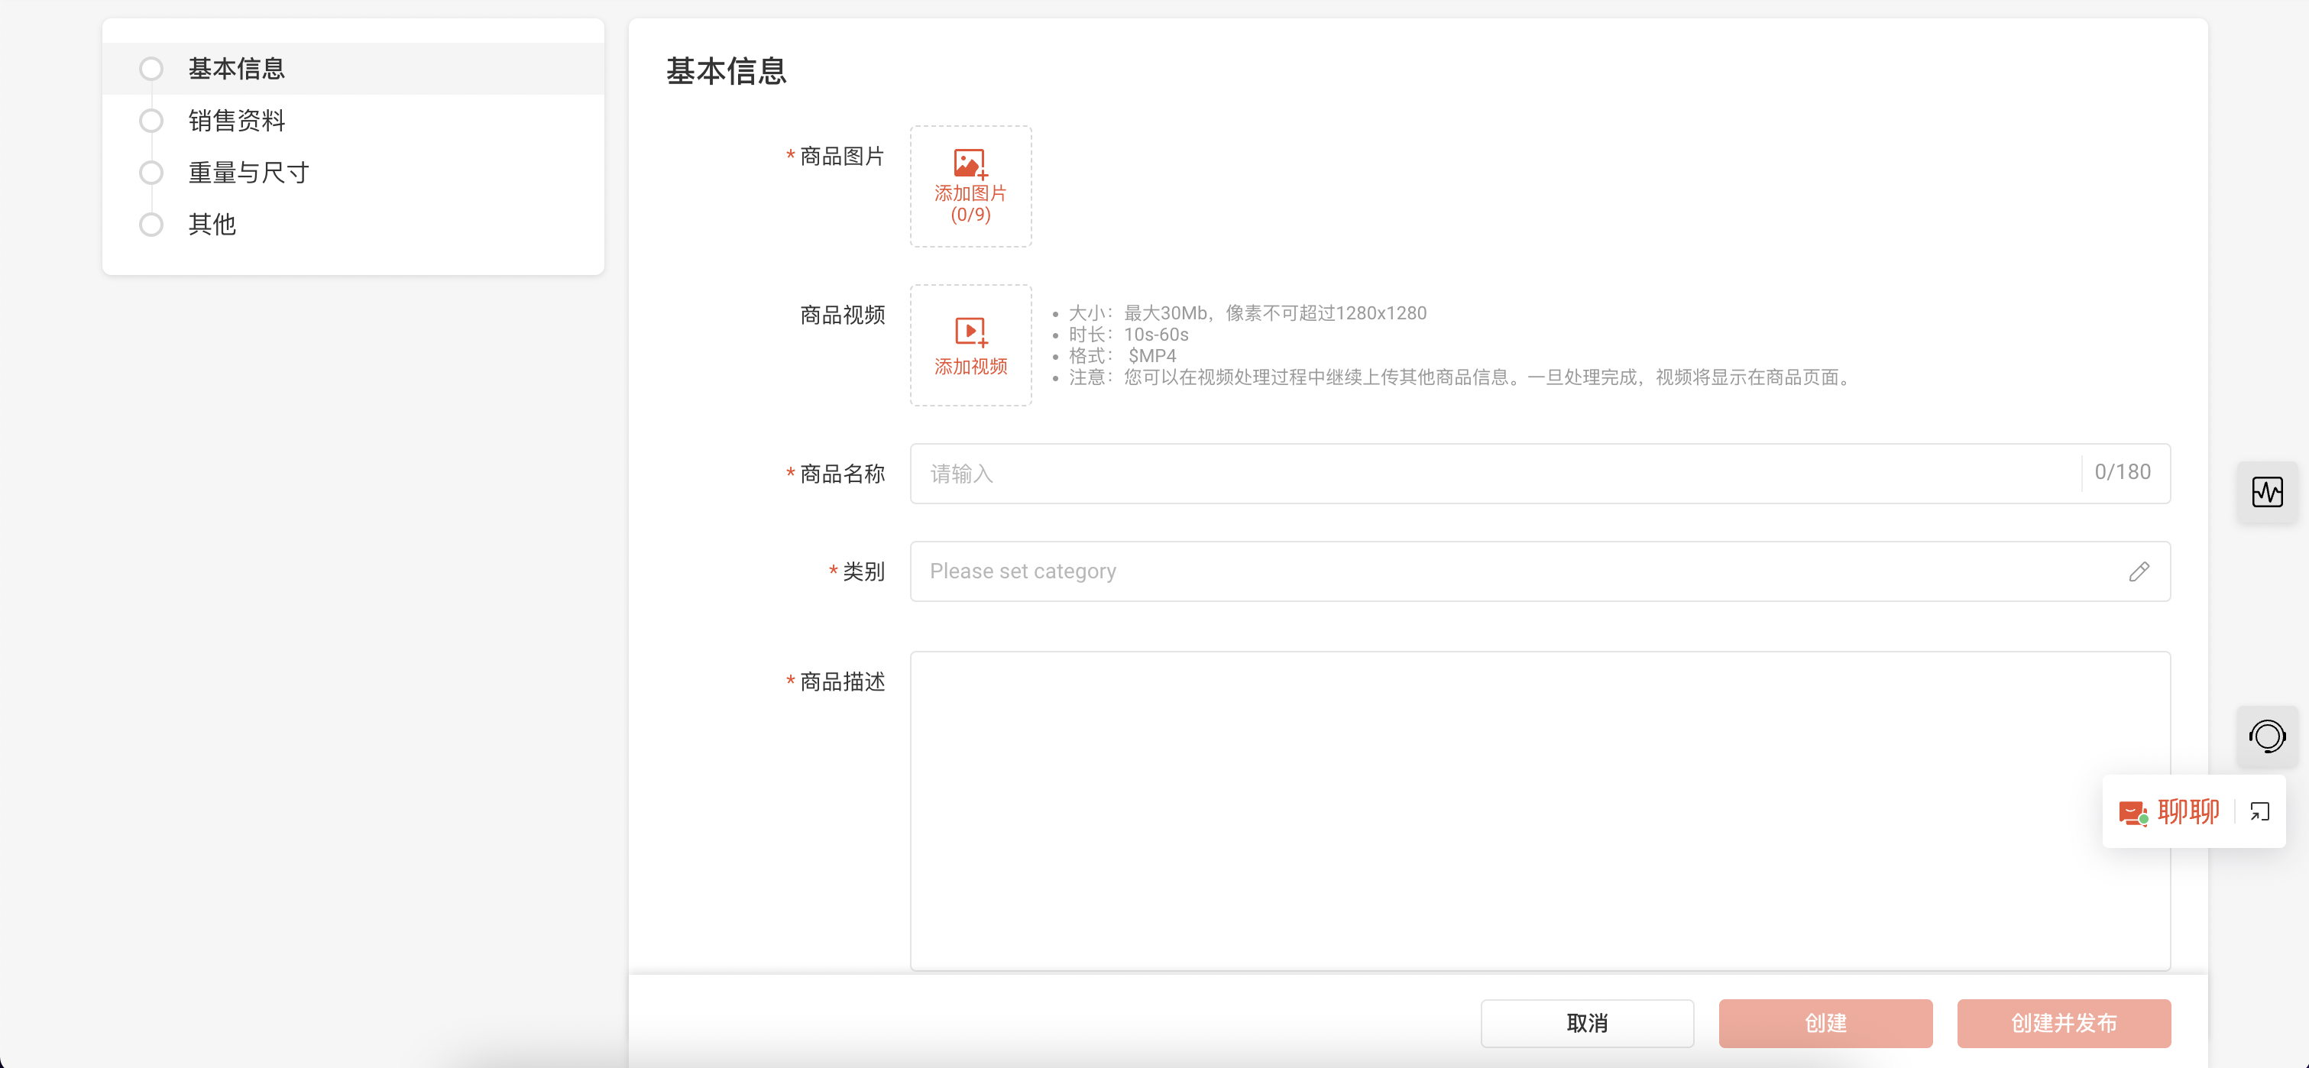Focus the 商品描述 text area

point(1540,811)
